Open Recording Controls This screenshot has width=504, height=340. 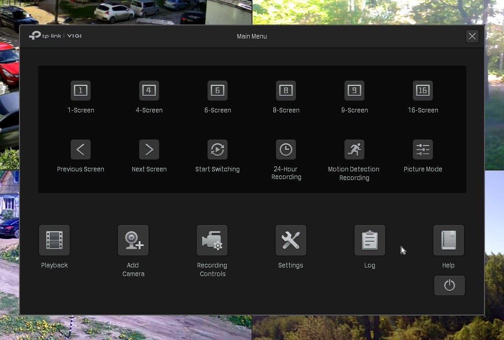(212, 240)
